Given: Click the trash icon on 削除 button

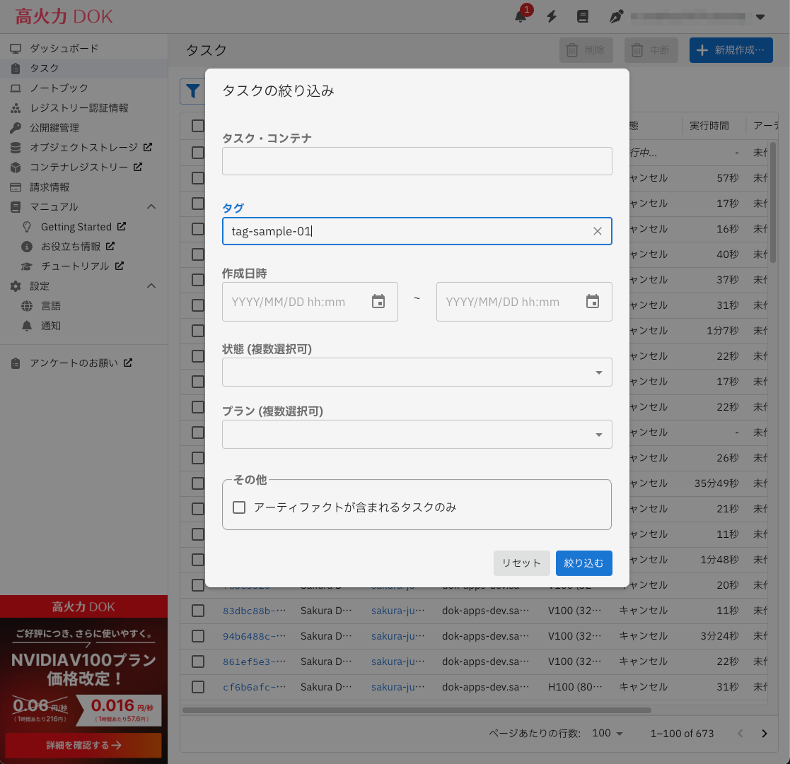Looking at the screenshot, I should (572, 50).
